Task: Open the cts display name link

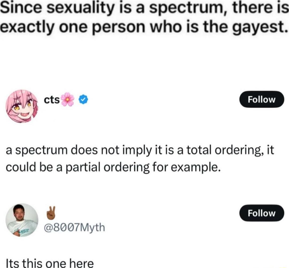Action: [x=52, y=100]
